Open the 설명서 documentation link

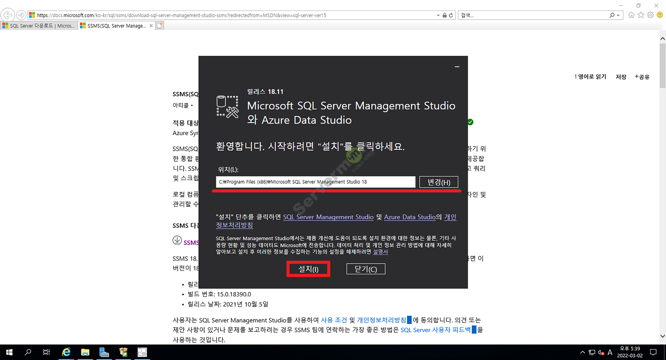tap(380, 252)
